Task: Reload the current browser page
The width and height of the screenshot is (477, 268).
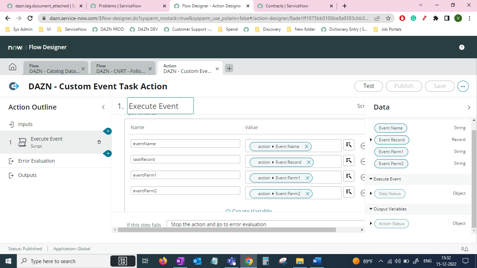Action: pyautogui.click(x=30, y=18)
